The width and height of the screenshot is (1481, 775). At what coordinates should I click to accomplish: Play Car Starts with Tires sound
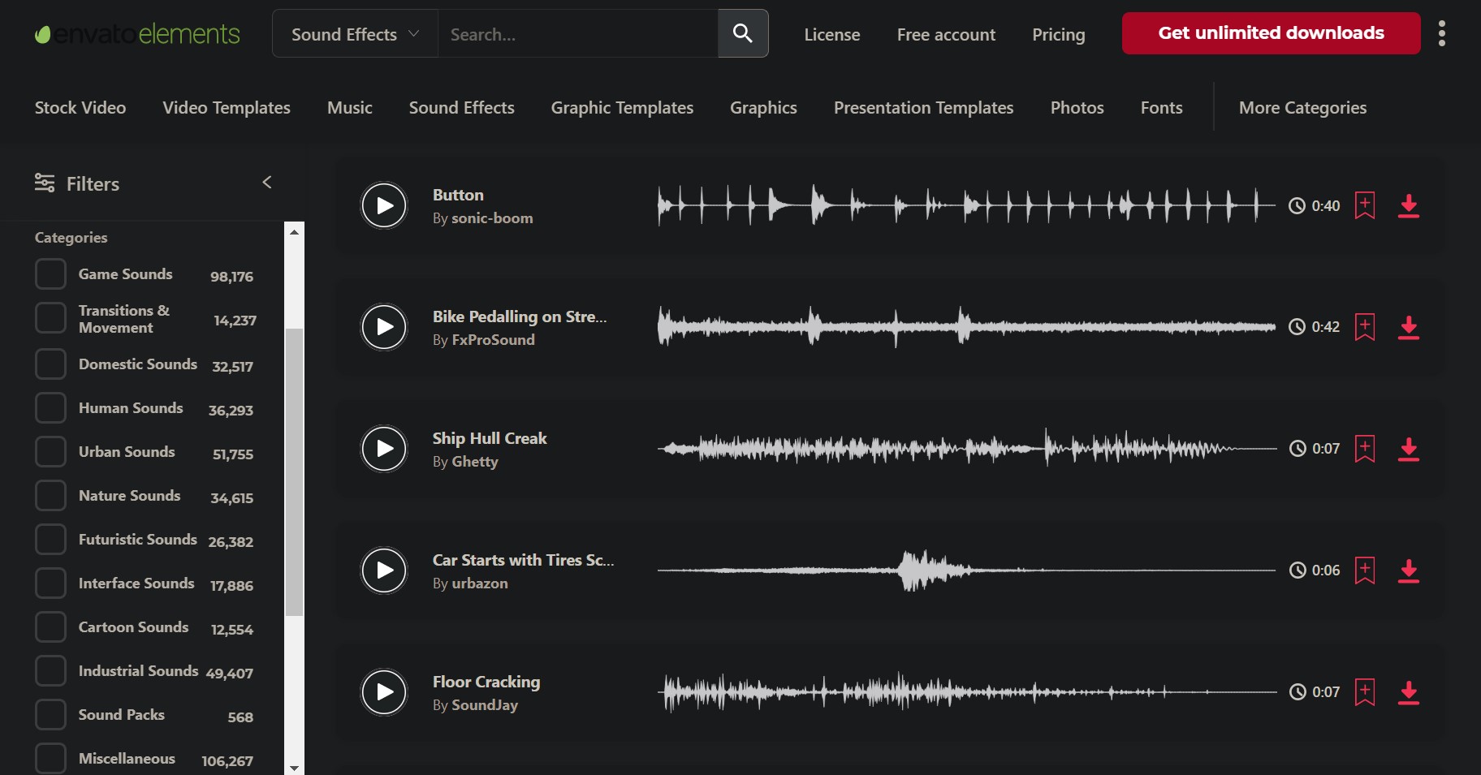pyautogui.click(x=384, y=570)
